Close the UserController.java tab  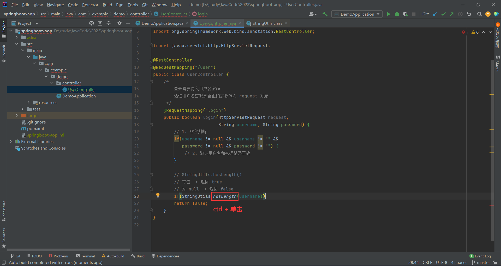[x=240, y=23]
